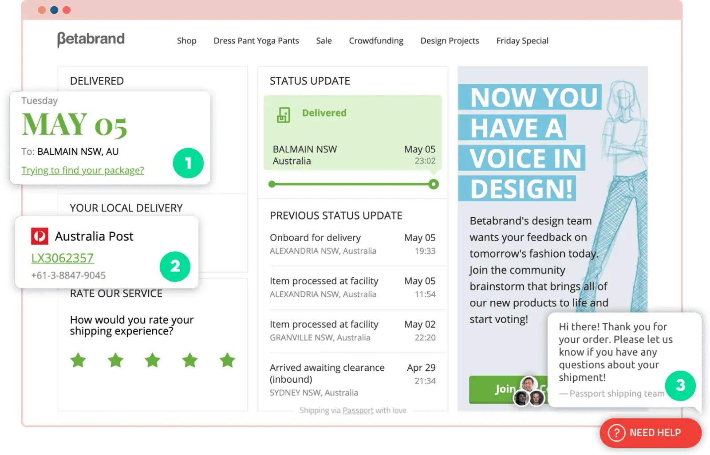
Task: Click 'Item processed at facility' May 05 entry
Action: pyautogui.click(x=353, y=287)
